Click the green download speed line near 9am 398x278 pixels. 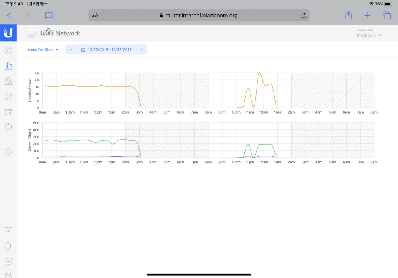pos(56,140)
